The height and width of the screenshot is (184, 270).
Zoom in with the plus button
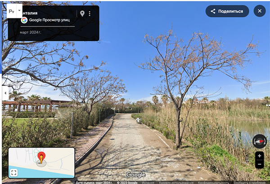[260, 156]
